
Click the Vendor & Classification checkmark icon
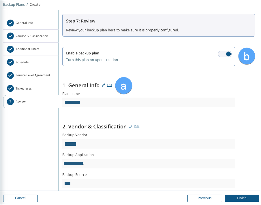pyautogui.click(x=10, y=36)
